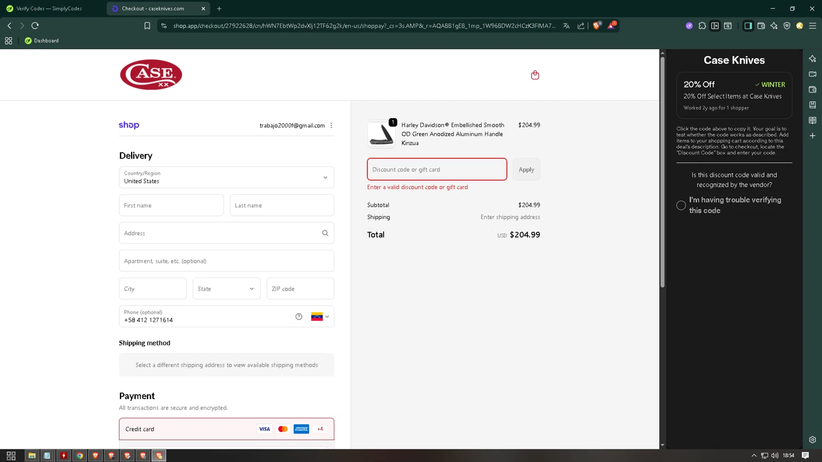Click the Apartment, suite field

tap(226, 261)
